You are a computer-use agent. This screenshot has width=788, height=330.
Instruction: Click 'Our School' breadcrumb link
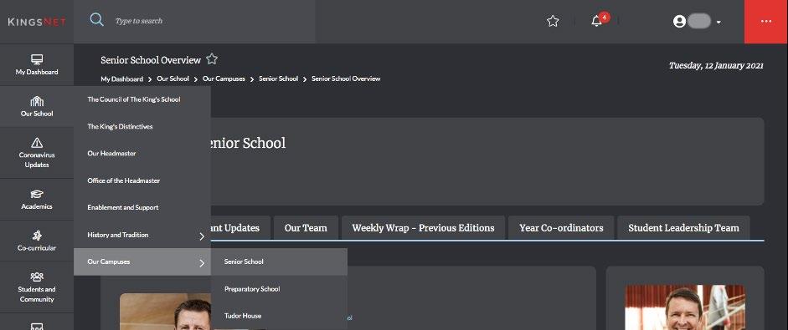(x=173, y=79)
